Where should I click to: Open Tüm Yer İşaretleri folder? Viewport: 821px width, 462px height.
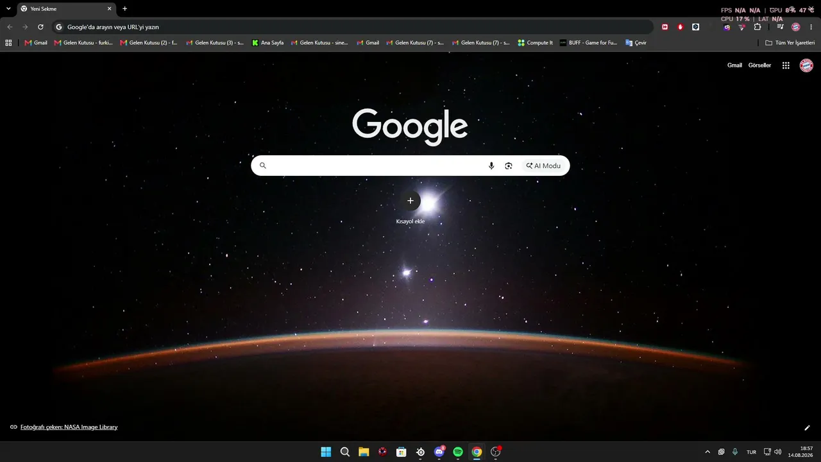pos(790,43)
